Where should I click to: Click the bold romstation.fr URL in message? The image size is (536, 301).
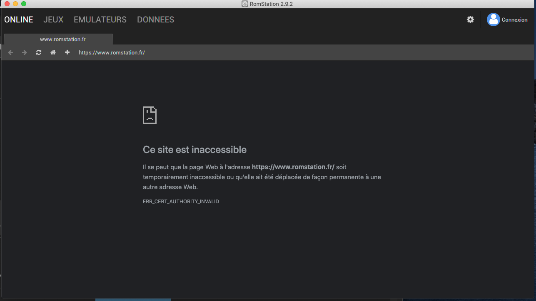click(x=293, y=167)
